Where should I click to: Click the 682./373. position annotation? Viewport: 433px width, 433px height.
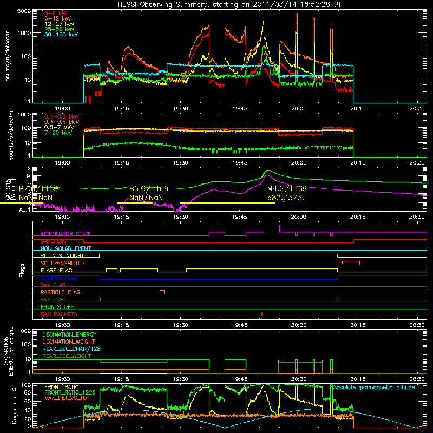(286, 198)
